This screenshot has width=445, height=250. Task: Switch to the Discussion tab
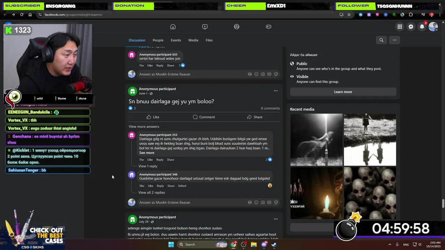[x=137, y=40]
